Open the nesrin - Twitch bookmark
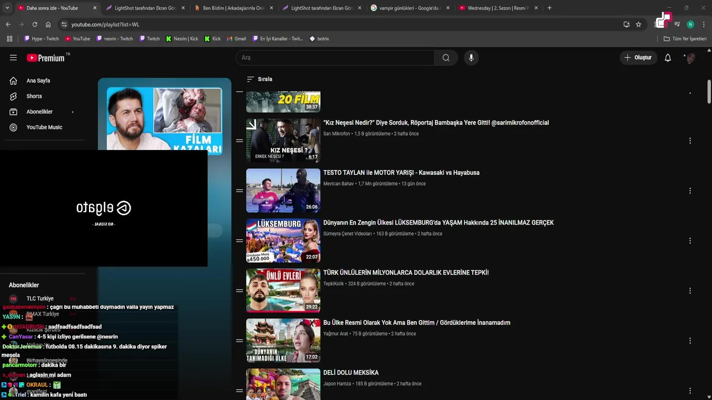Viewport: 712px width, 400px height. click(x=115, y=39)
